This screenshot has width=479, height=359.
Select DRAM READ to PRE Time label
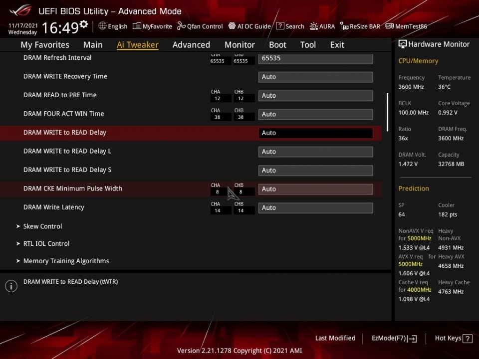click(60, 95)
